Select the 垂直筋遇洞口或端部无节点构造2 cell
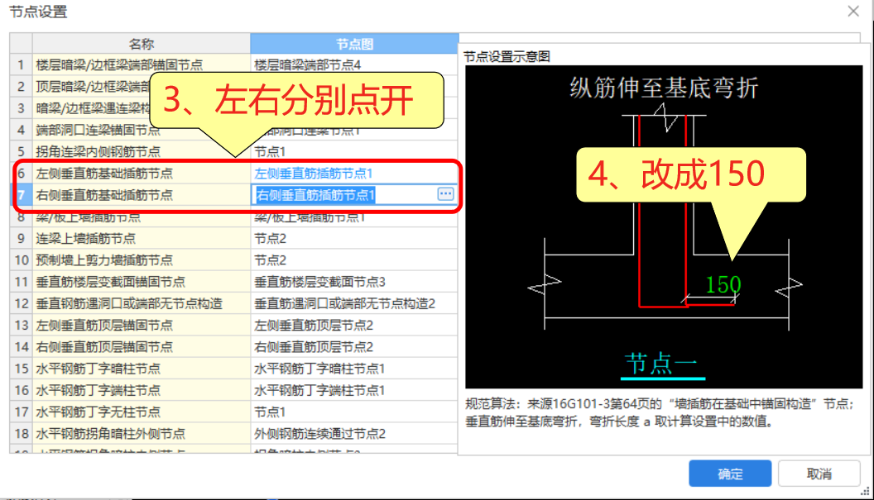 (x=354, y=303)
